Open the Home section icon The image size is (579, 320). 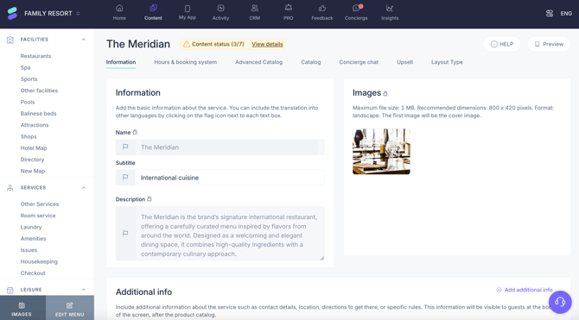pyautogui.click(x=119, y=8)
